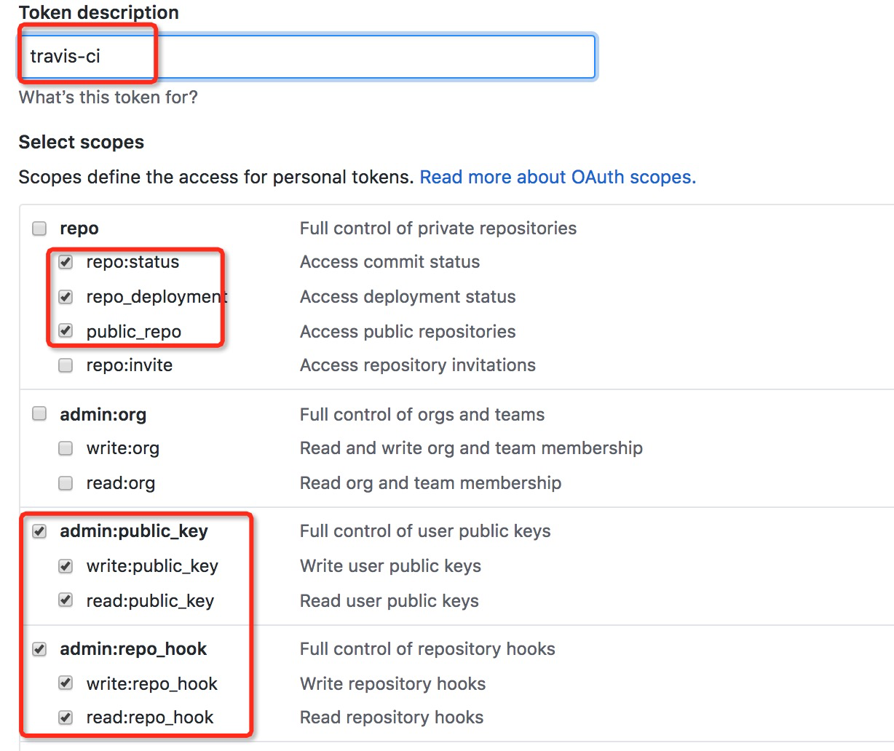The height and width of the screenshot is (751, 894).
Task: Click 'Full control of repository hooks' text
Action: [427, 649]
